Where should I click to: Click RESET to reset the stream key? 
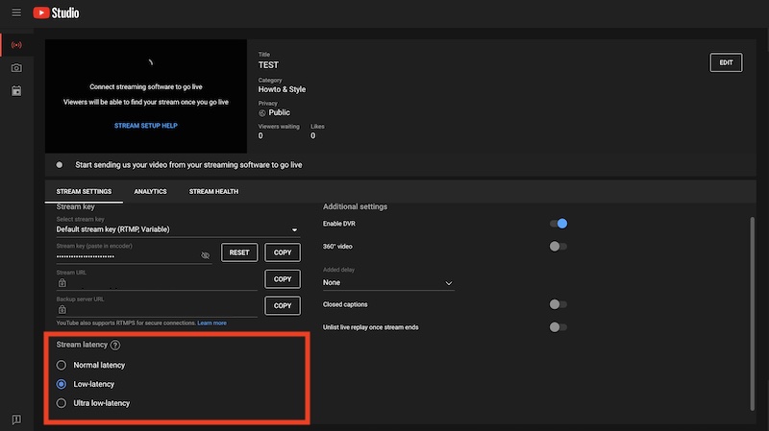[x=239, y=252]
